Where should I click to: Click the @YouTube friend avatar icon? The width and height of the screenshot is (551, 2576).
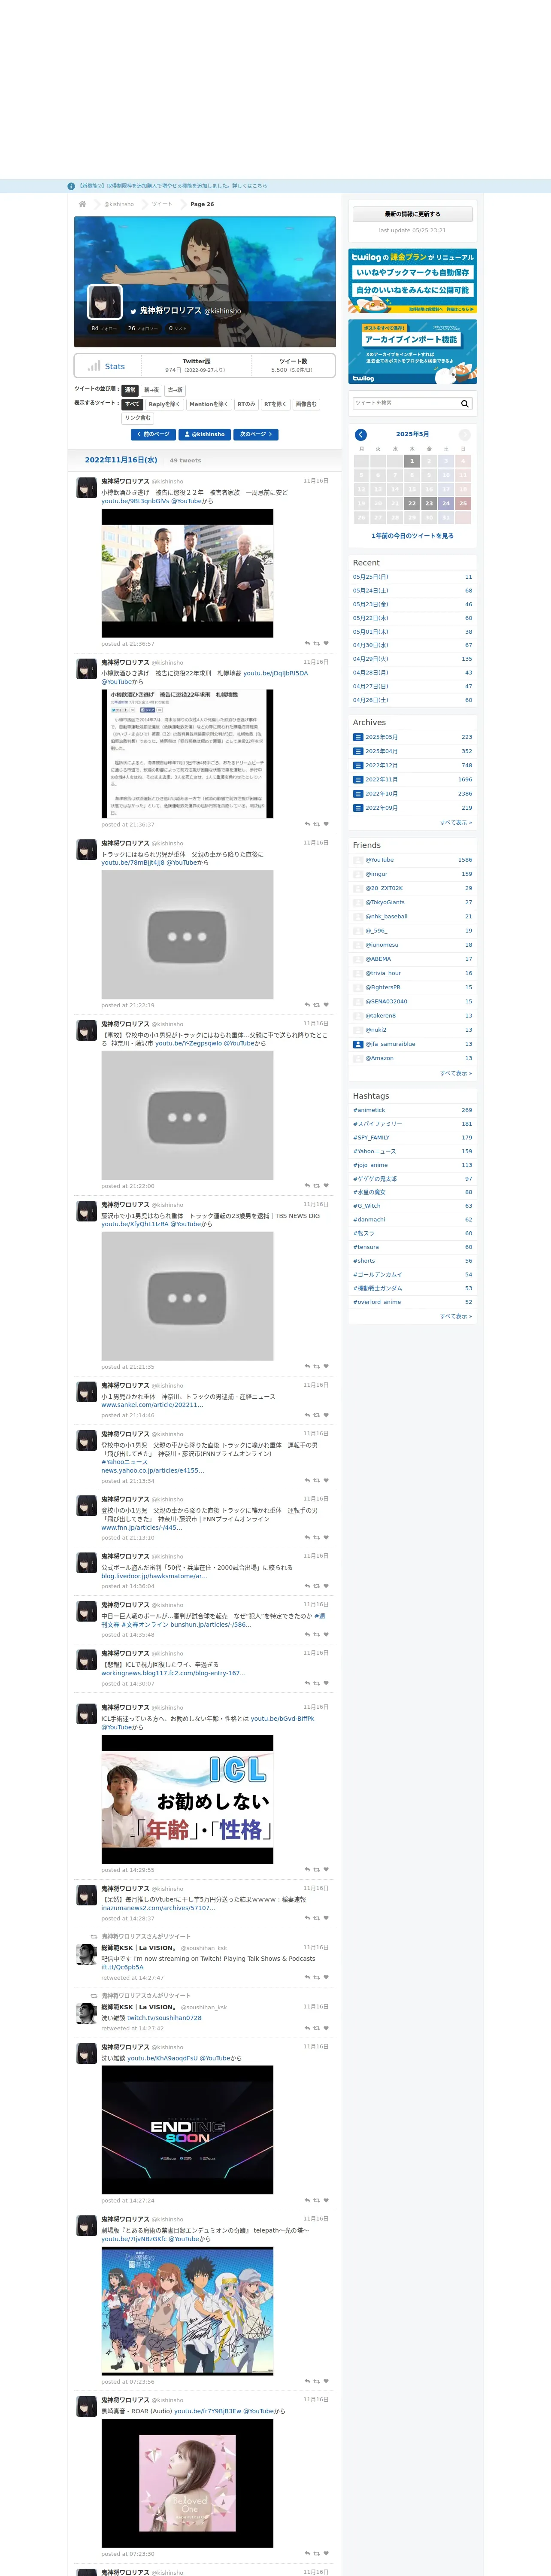[x=358, y=860]
